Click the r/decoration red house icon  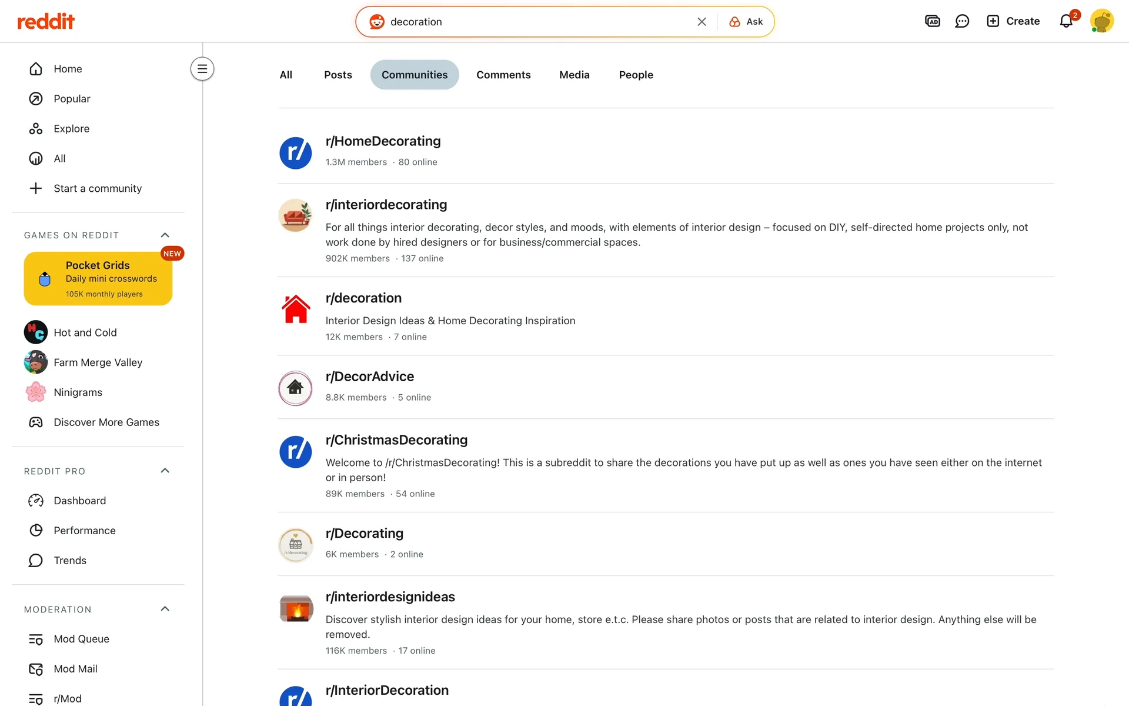coord(295,309)
